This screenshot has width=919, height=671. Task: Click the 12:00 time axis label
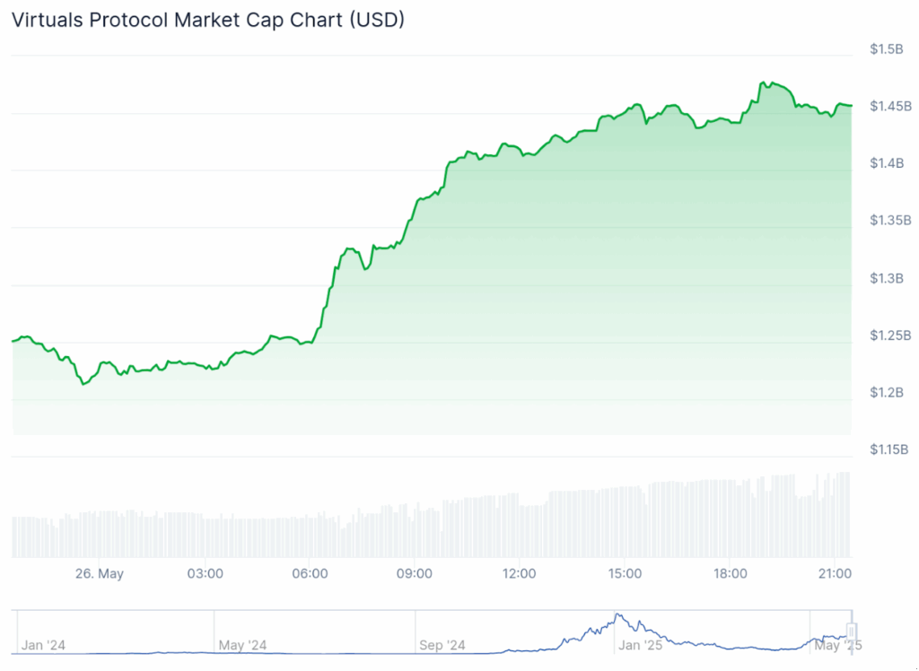tap(520, 573)
